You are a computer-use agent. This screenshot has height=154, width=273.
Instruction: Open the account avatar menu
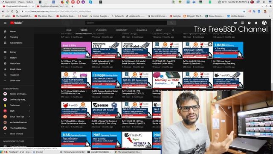click(264, 23)
